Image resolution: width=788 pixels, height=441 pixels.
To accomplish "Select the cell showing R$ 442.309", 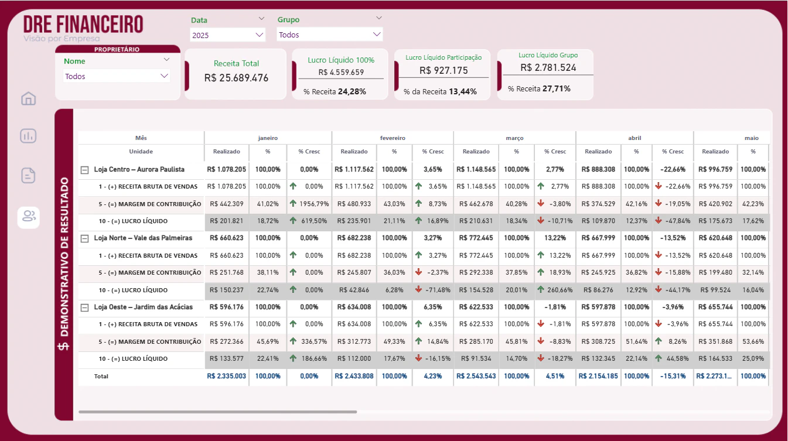I will 227,204.
